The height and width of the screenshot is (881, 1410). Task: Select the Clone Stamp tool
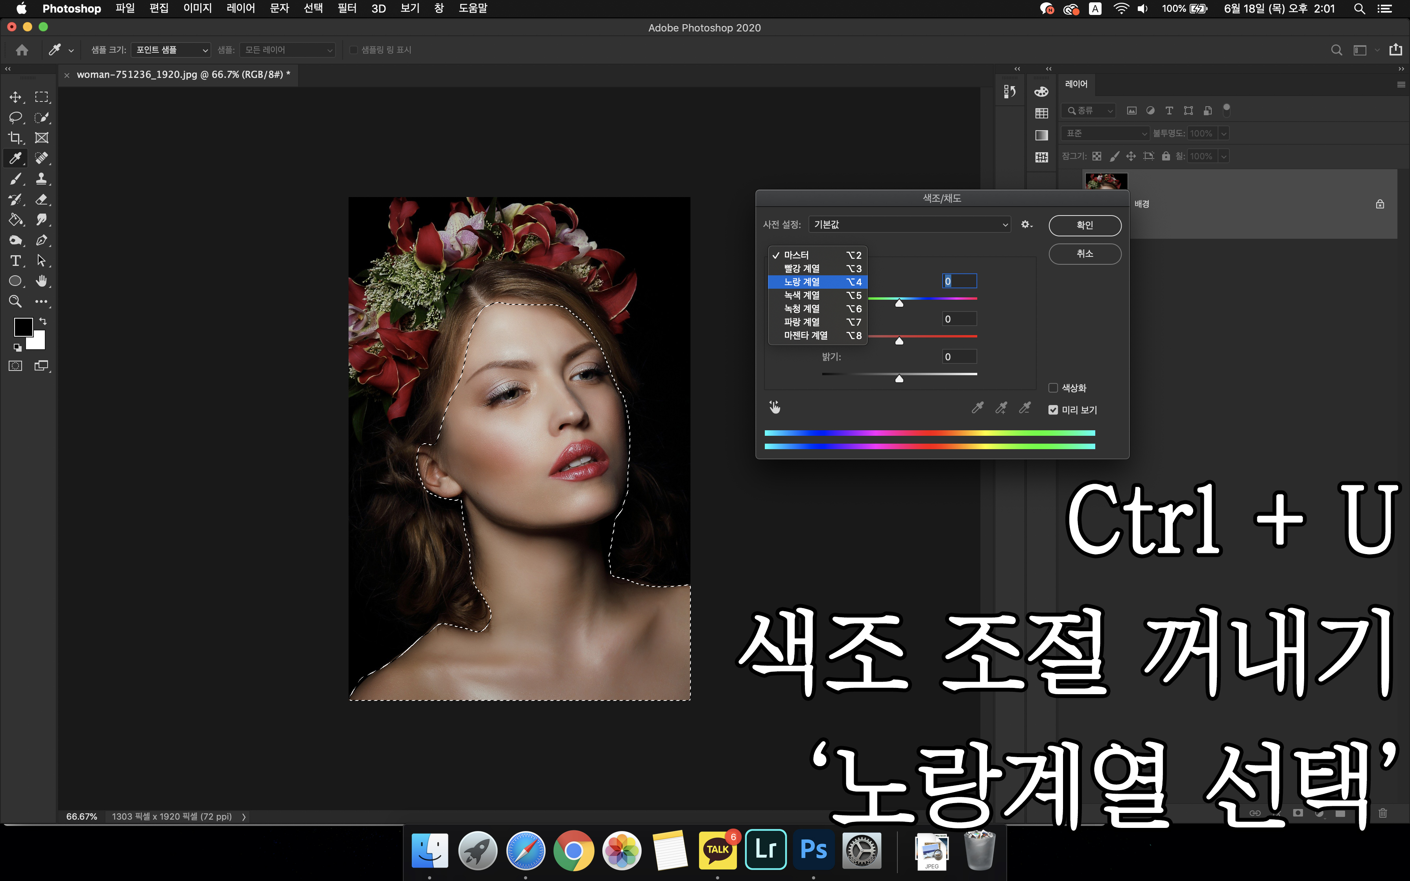click(41, 179)
